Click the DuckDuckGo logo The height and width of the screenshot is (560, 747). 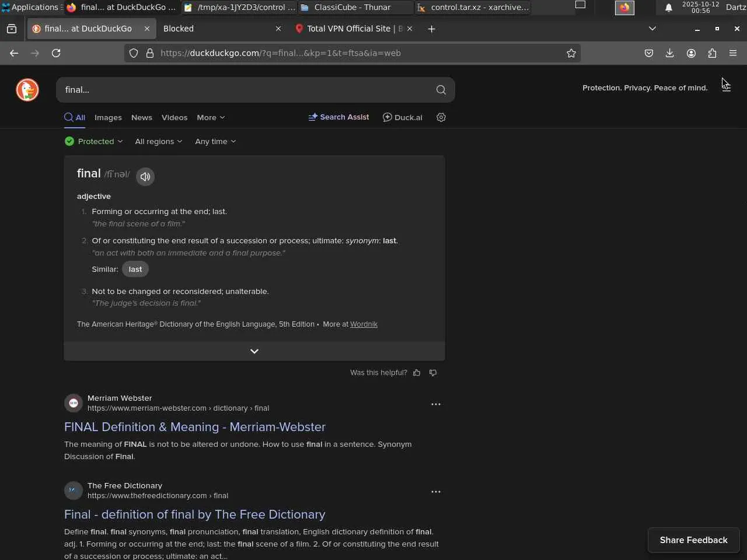tap(27, 90)
